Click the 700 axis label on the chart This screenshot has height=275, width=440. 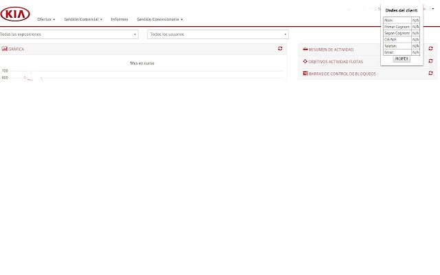(x=5, y=71)
